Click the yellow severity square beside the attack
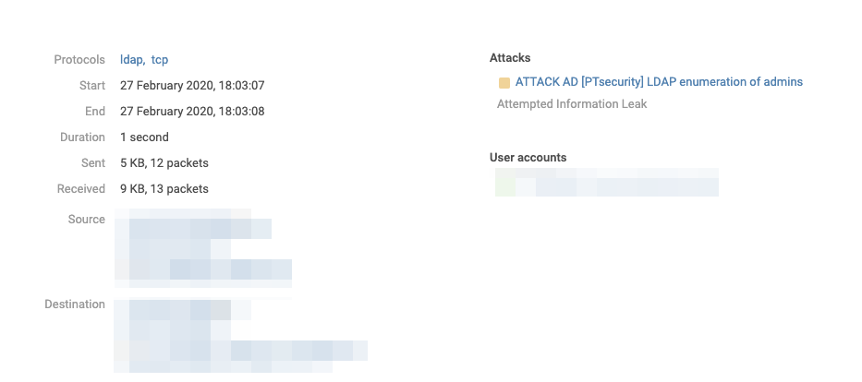Image resolution: width=862 pixels, height=382 pixels. coord(504,83)
